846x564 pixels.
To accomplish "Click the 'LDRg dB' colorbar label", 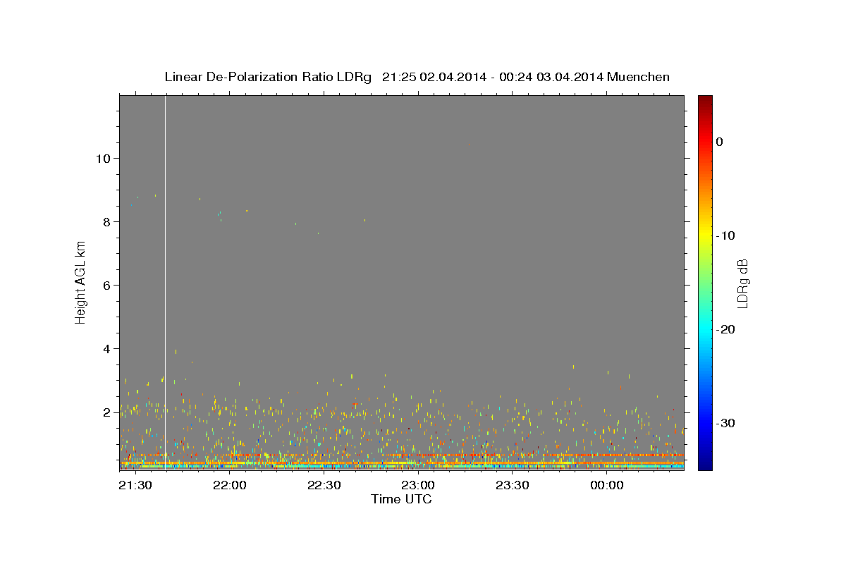I will 742,283.
